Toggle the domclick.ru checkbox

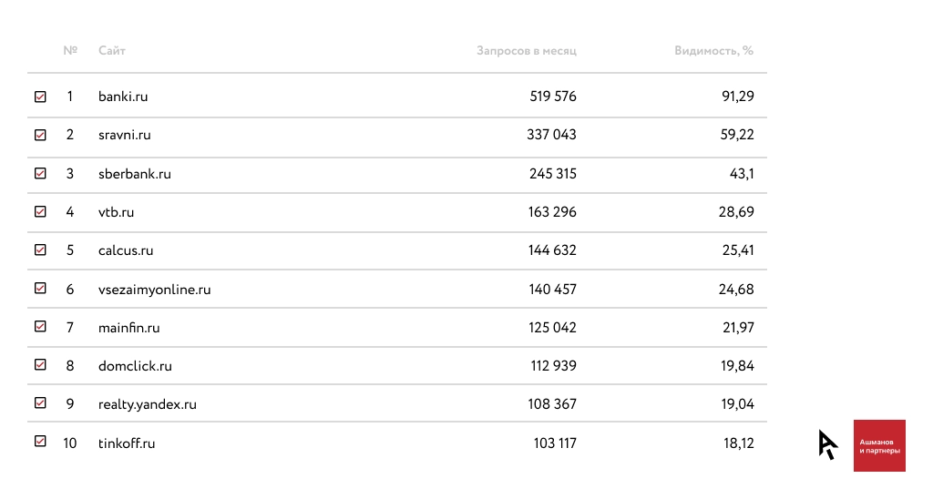point(40,364)
